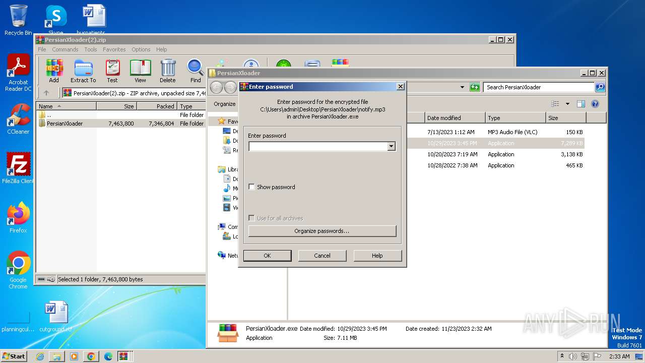Click the Test archive toolbar icon
645x363 pixels.
(112, 71)
